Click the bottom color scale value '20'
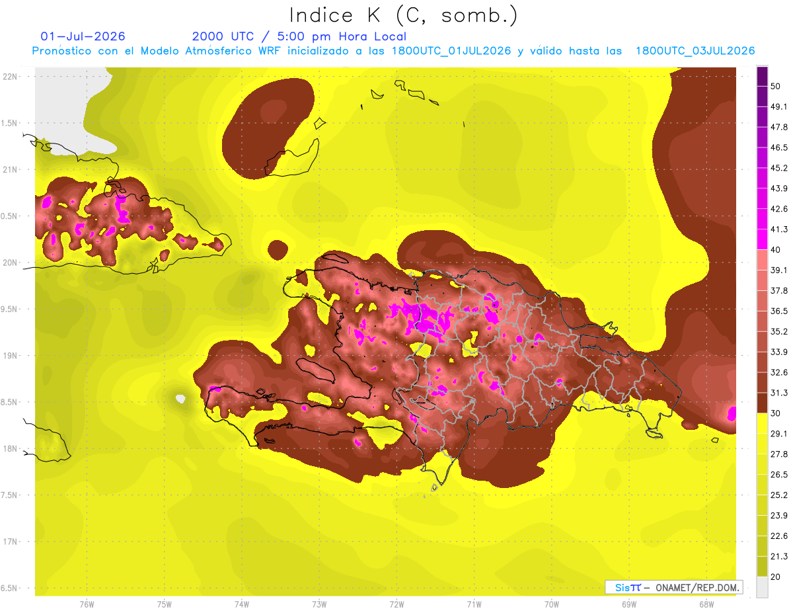The image size is (793, 613). click(x=776, y=577)
